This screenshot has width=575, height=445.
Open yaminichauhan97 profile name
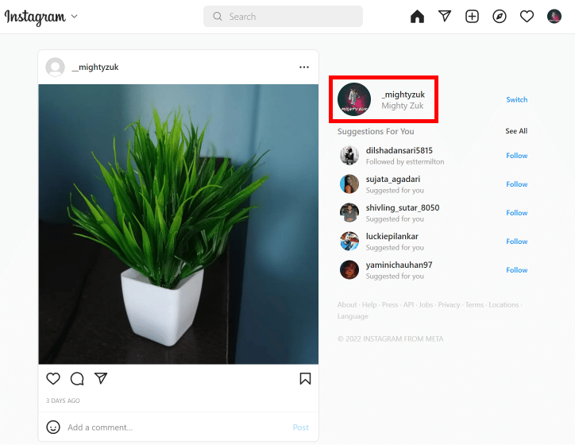[x=399, y=265]
